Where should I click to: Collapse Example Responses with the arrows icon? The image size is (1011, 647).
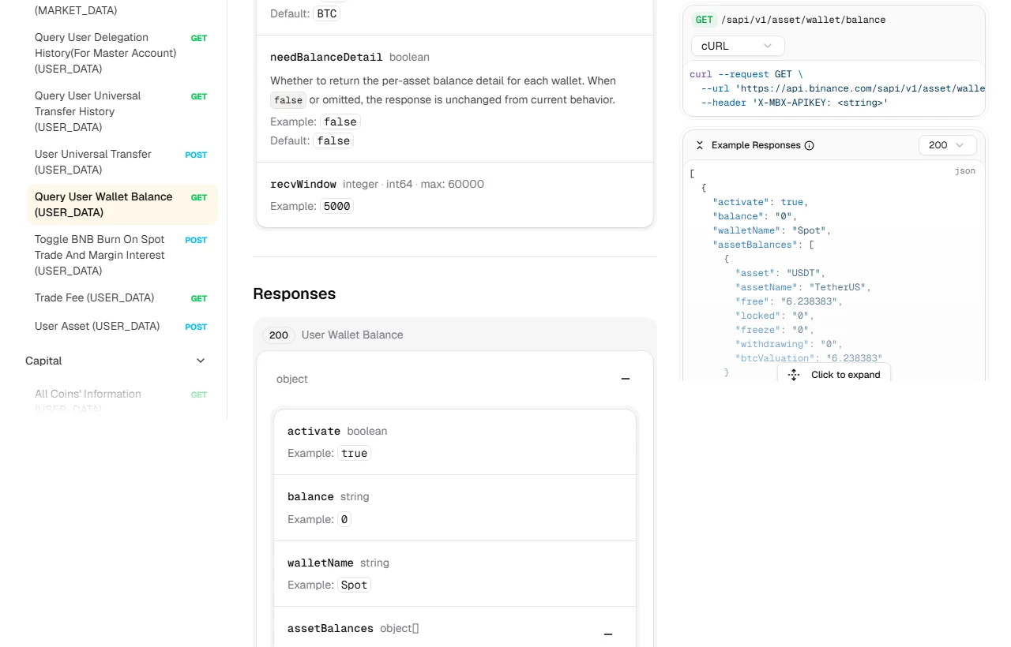(x=699, y=145)
